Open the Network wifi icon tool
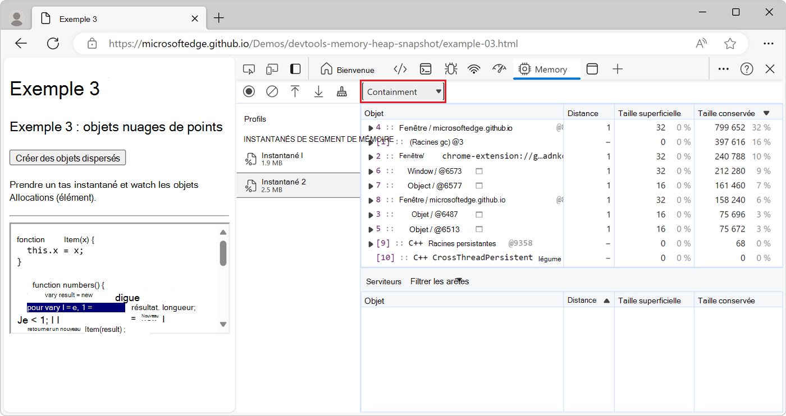786x416 pixels. (x=474, y=69)
